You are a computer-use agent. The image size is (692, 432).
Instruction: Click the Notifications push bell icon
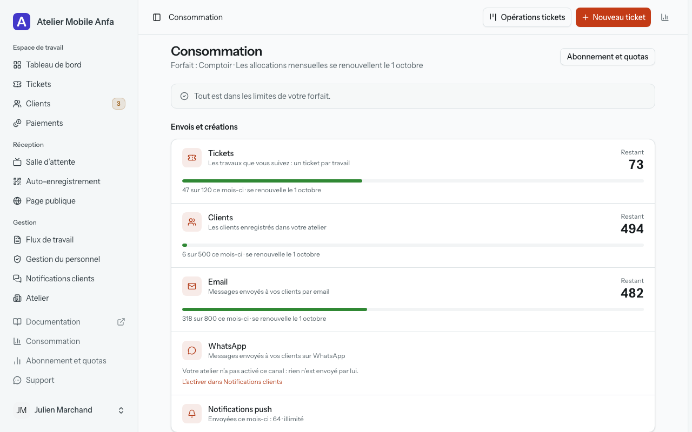click(x=192, y=414)
